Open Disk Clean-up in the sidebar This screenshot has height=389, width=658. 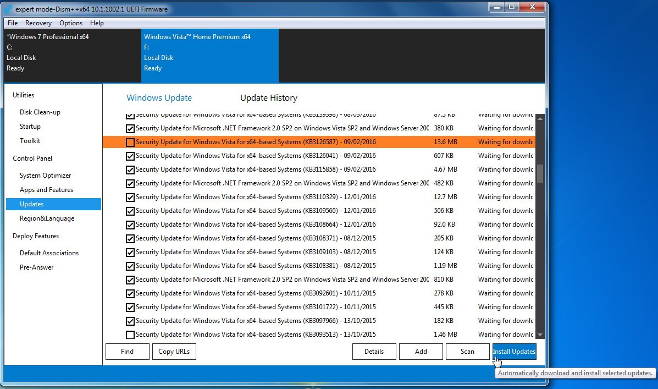coord(40,112)
